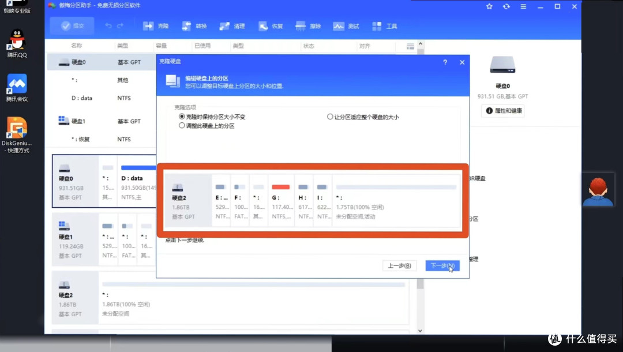Screen dimensions: 623x352
Task: Click 状态 column header
Action: [309, 46]
